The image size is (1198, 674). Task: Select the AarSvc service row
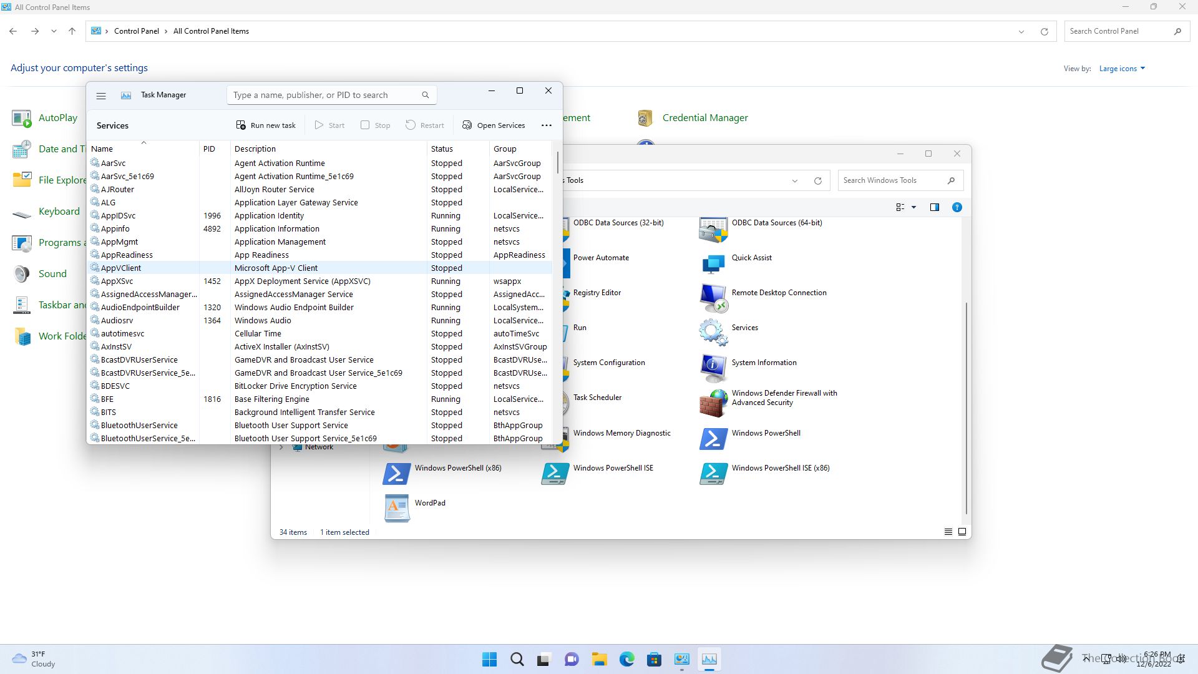320,164
